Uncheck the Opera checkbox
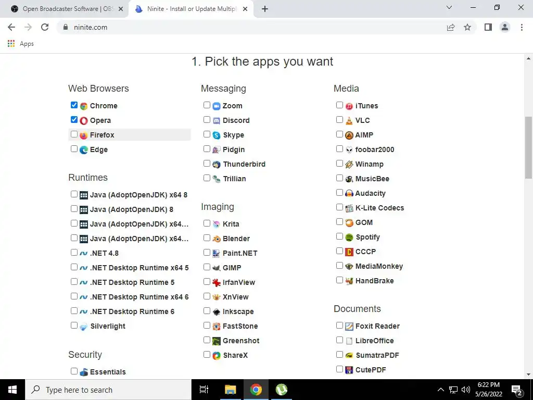Image resolution: width=533 pixels, height=400 pixels. (74, 119)
